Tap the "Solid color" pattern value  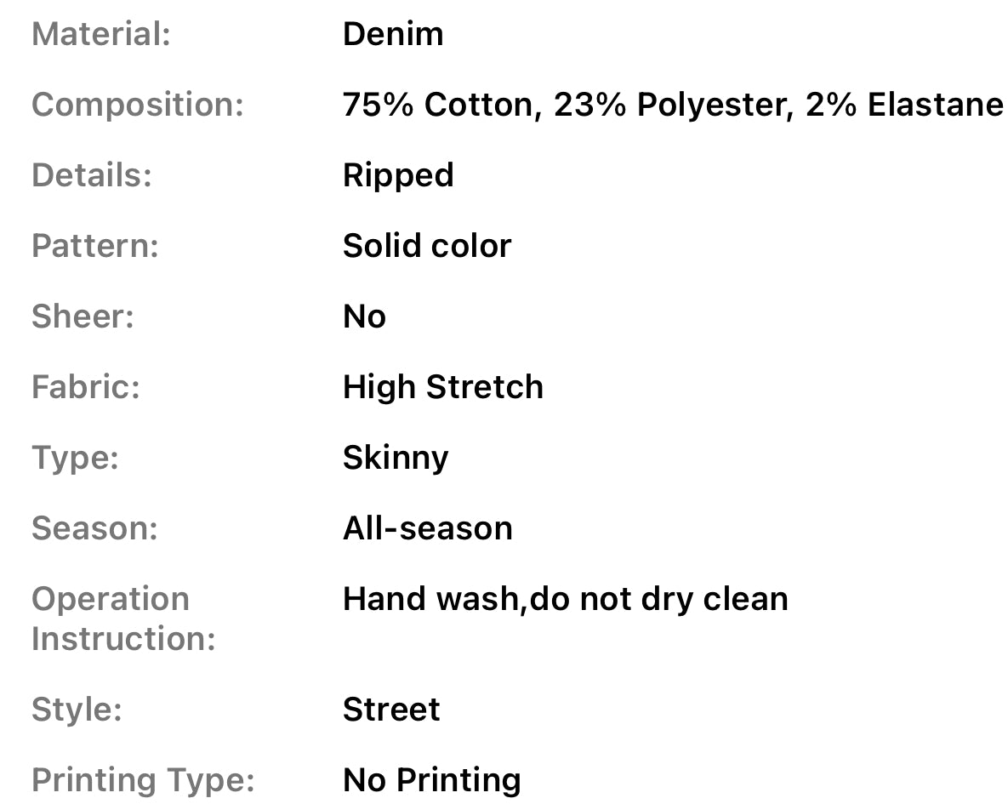tap(427, 247)
